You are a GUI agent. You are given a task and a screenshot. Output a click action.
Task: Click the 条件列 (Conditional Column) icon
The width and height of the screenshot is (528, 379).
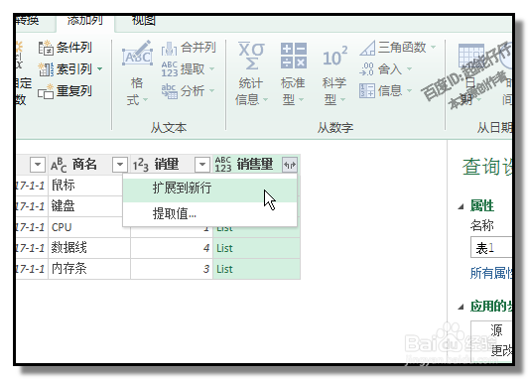[x=46, y=48]
